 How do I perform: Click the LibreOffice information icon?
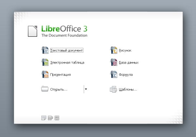(57, 118)
